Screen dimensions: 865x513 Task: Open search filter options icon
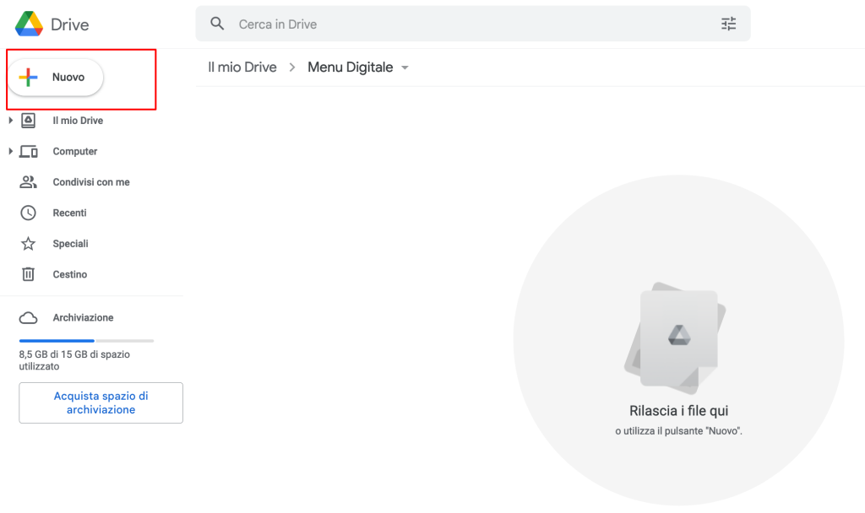[728, 24]
